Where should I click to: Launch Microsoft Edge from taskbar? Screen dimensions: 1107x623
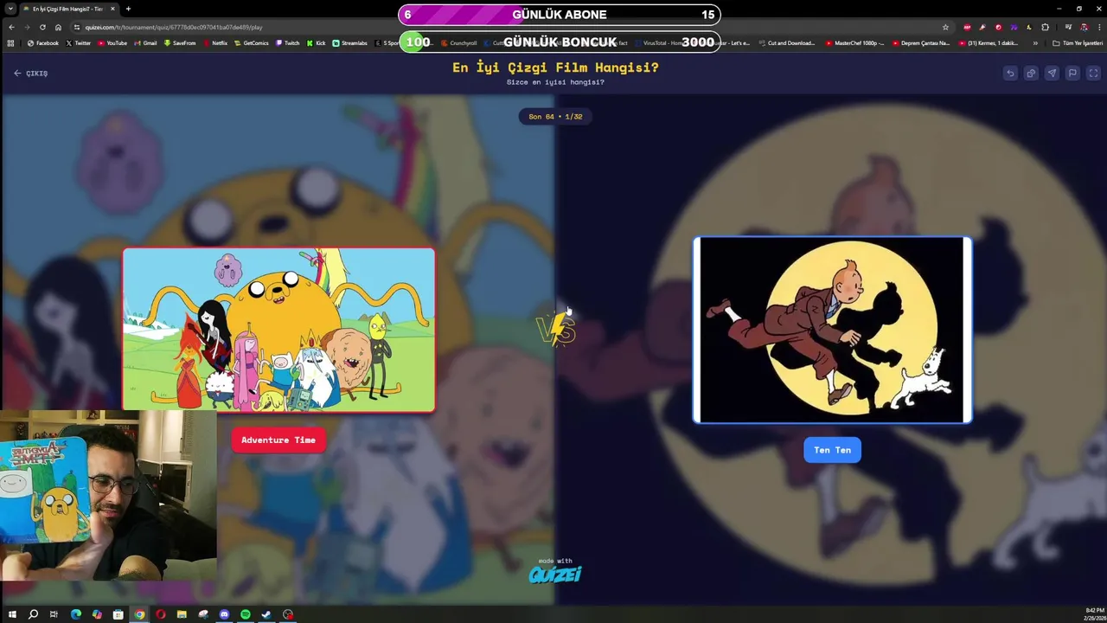point(75,614)
